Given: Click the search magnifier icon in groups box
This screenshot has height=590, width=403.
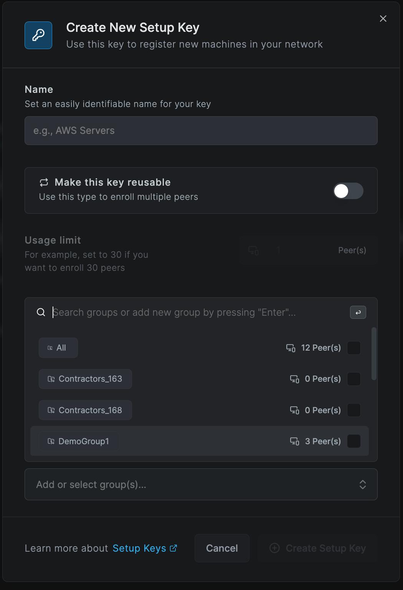Looking at the screenshot, I should click(41, 312).
